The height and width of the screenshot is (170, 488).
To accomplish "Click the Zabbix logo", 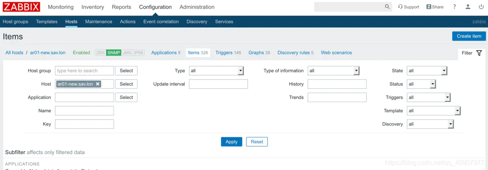I will pos(22,7).
